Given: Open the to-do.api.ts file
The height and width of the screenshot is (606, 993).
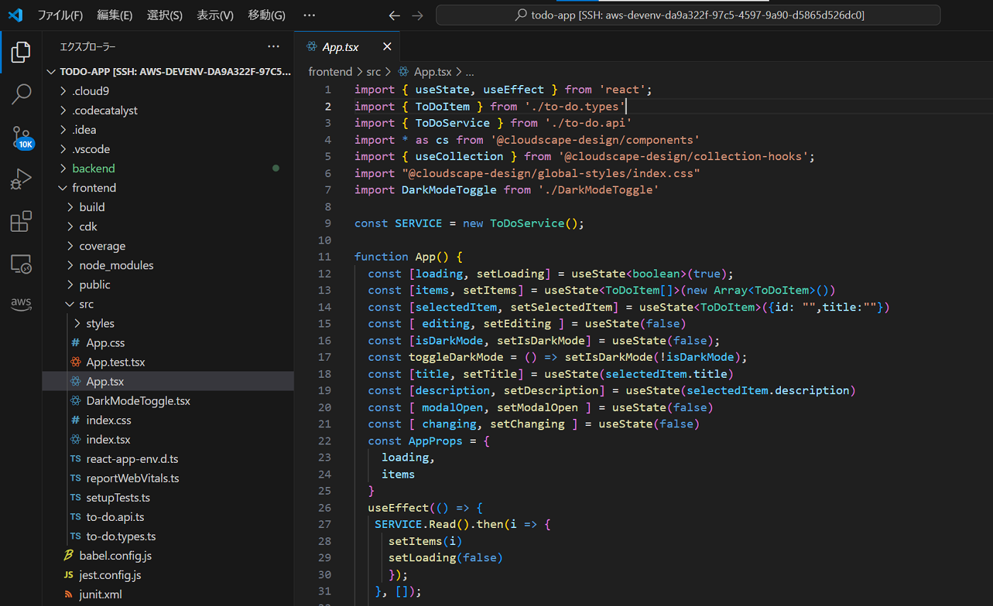Looking at the screenshot, I should [115, 517].
